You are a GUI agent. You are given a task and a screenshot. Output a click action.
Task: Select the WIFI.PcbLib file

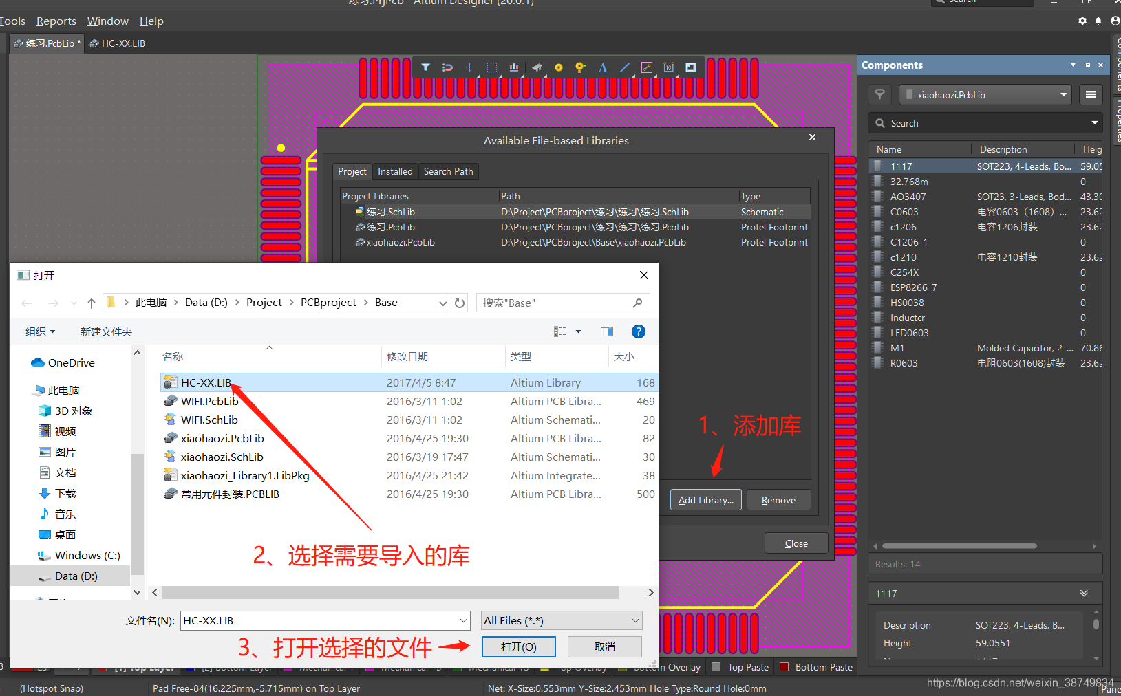[x=409, y=401]
